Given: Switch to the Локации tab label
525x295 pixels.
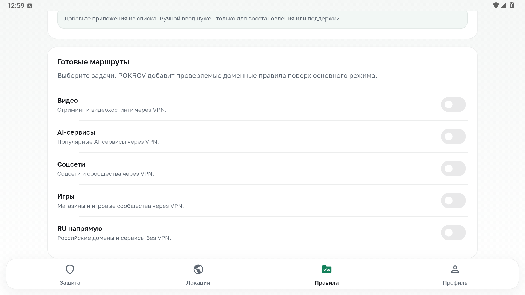Looking at the screenshot, I should 198,283.
